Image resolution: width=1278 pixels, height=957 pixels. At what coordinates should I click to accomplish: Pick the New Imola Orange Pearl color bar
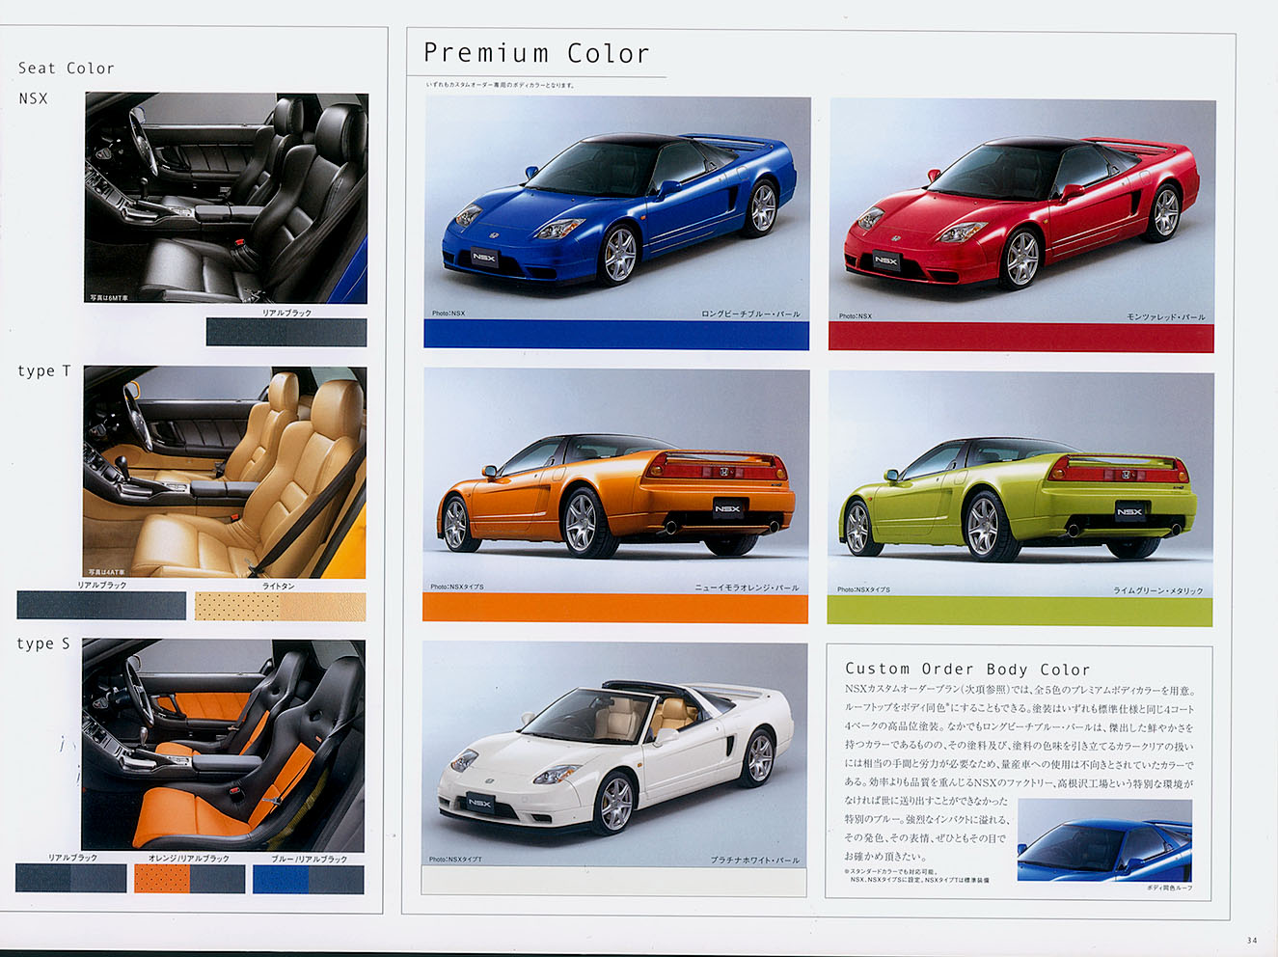click(615, 608)
